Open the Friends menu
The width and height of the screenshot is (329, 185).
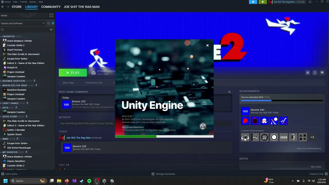(x=24, y=2)
